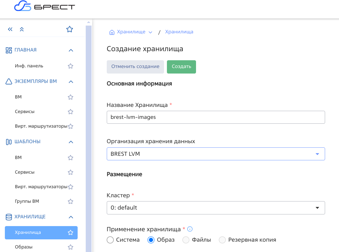This screenshot has height=252, width=339.
Task: Click the home icon in the breadcrumb
Action: [112, 32]
